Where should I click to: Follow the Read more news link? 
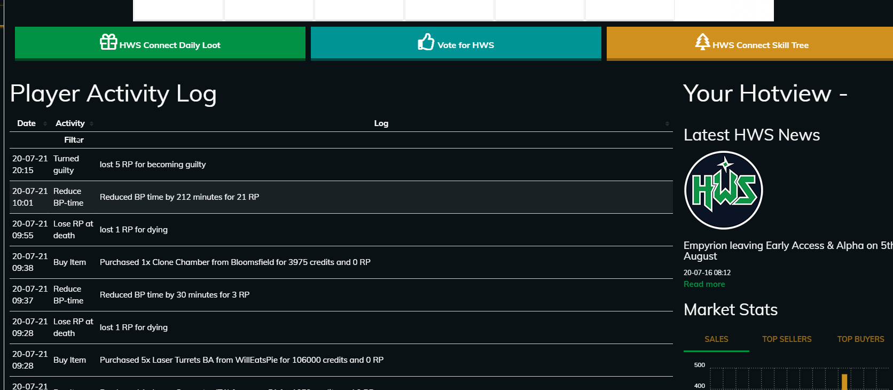click(704, 284)
